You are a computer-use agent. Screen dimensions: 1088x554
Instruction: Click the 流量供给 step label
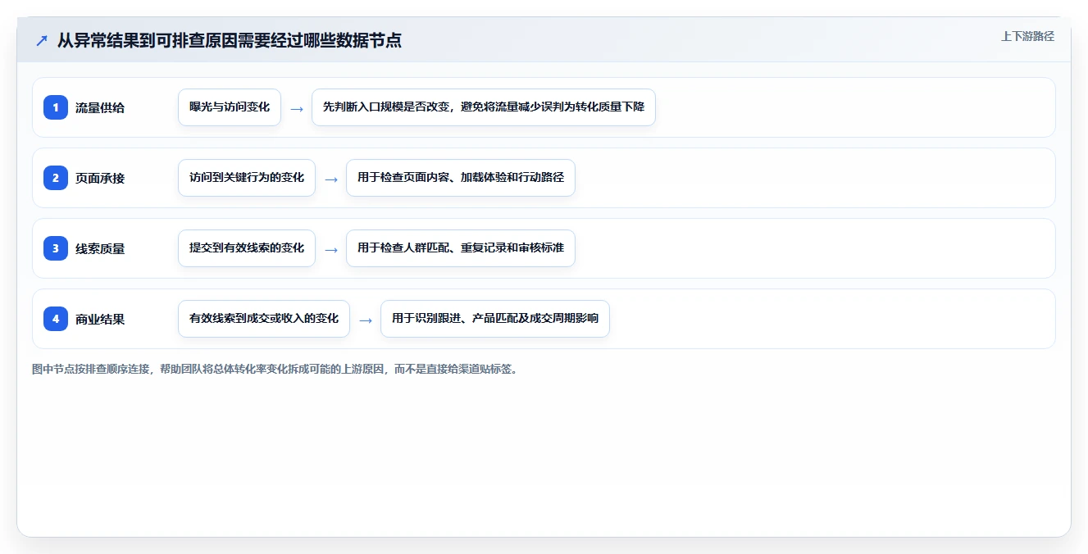pyautogui.click(x=100, y=107)
